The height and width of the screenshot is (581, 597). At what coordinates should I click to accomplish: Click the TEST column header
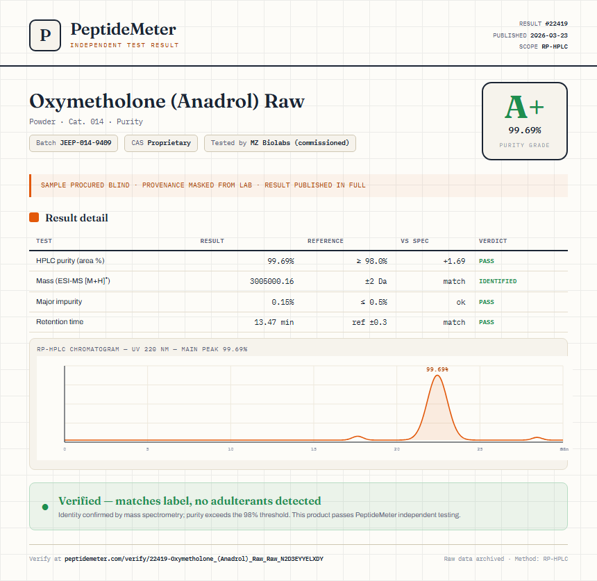44,241
